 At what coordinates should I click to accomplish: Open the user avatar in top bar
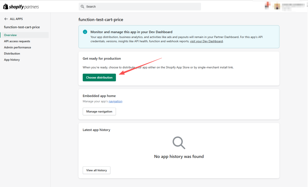[x=277, y=6]
